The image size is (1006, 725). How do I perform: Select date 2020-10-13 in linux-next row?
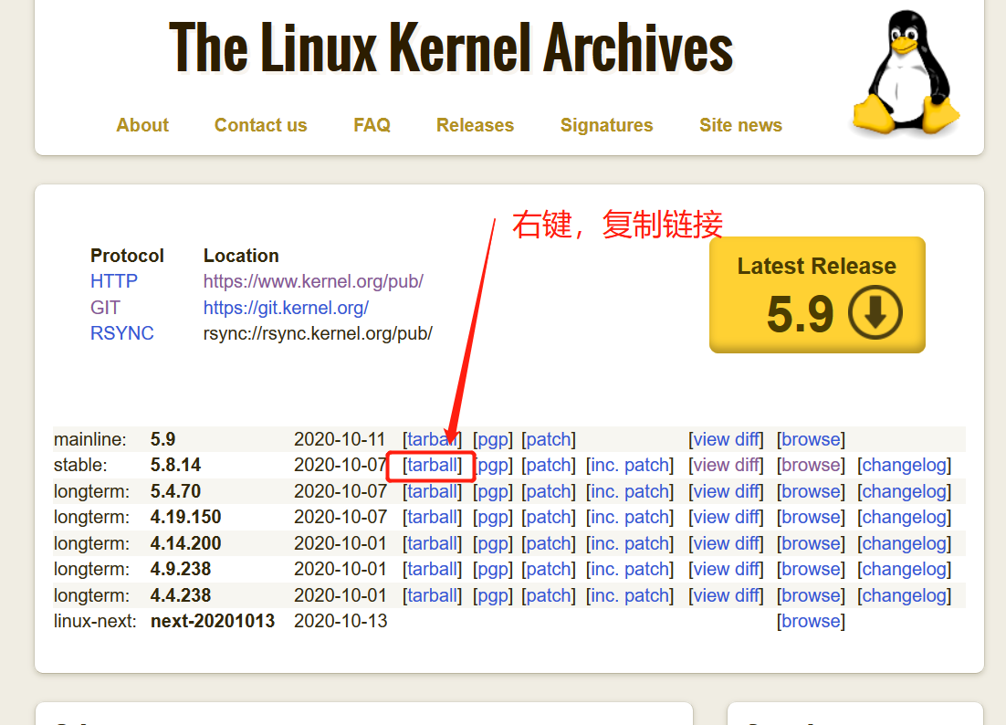click(341, 621)
